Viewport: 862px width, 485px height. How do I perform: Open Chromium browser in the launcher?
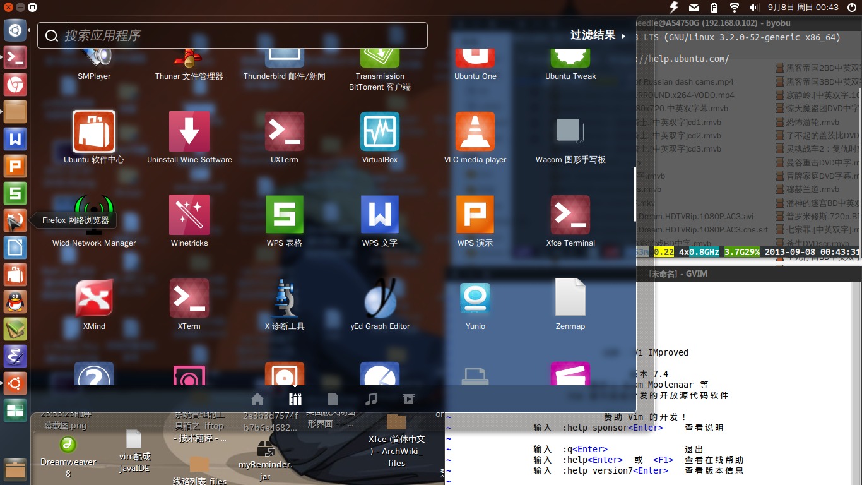pyautogui.click(x=15, y=85)
